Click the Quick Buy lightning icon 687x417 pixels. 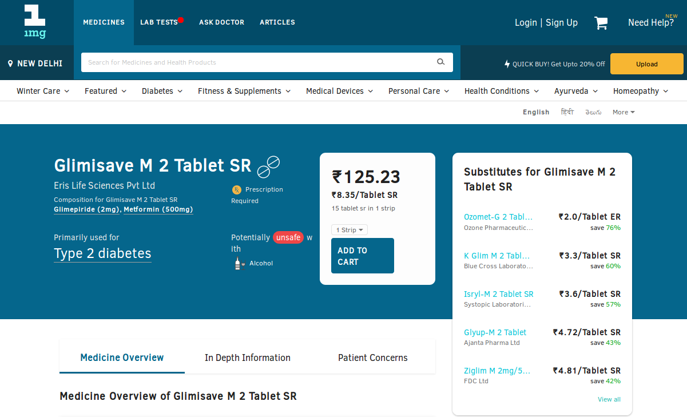click(x=507, y=64)
